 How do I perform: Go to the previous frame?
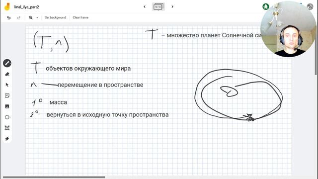pyautogui.click(x=145, y=6)
